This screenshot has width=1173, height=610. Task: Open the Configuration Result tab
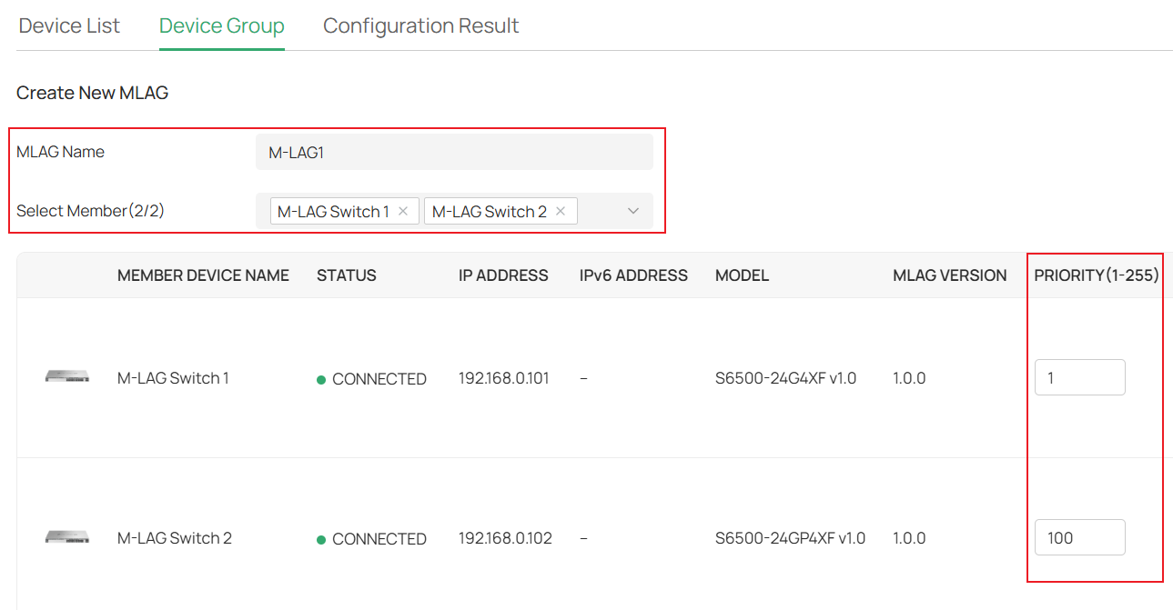point(420,25)
